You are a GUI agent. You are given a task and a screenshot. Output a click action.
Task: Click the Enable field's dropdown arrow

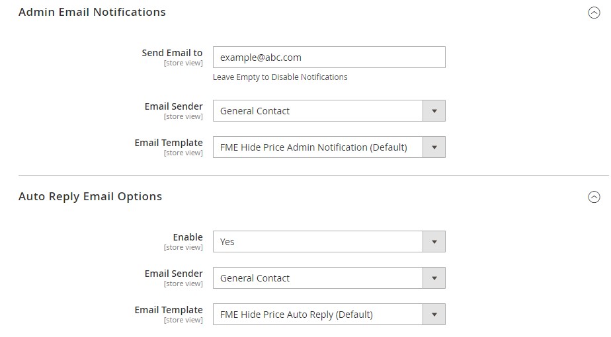coord(434,242)
